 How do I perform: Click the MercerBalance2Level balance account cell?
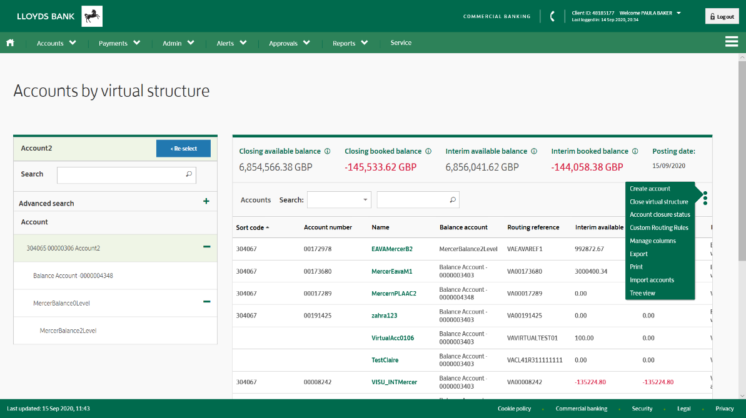click(468, 249)
